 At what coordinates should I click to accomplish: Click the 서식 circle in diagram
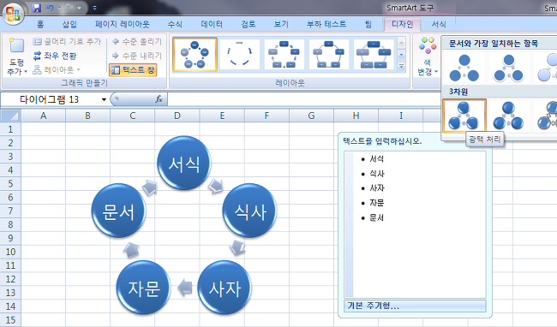click(x=184, y=163)
